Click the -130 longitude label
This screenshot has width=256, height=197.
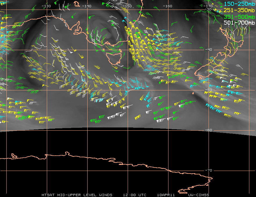coord(46,6)
